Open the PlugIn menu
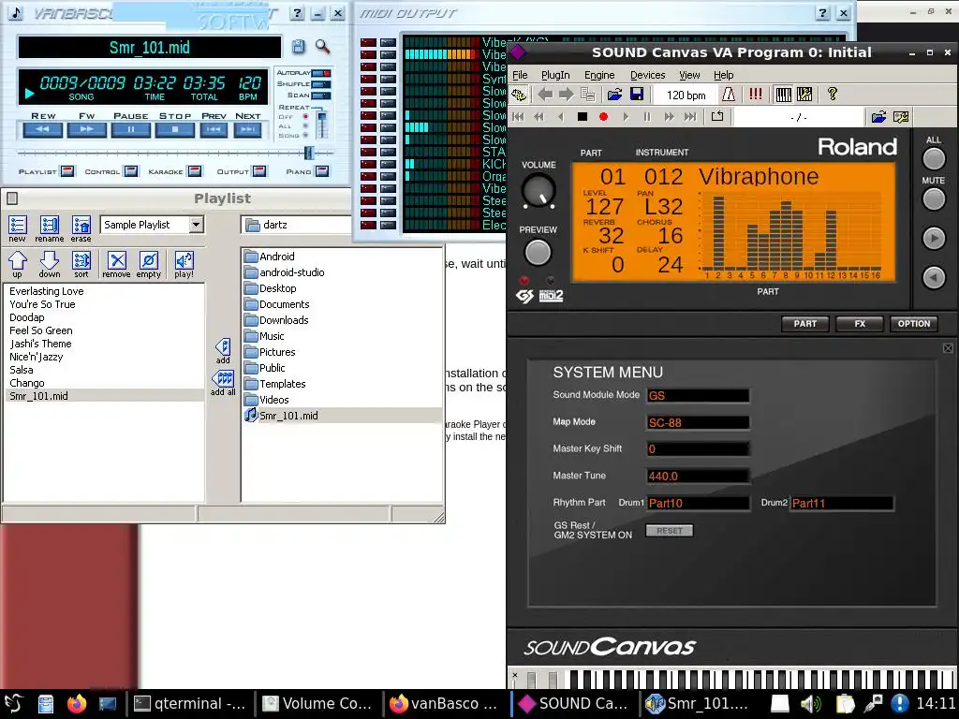 (x=555, y=75)
